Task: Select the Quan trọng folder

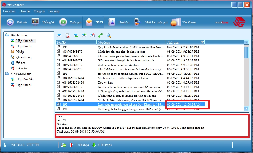Action: tap(24, 57)
